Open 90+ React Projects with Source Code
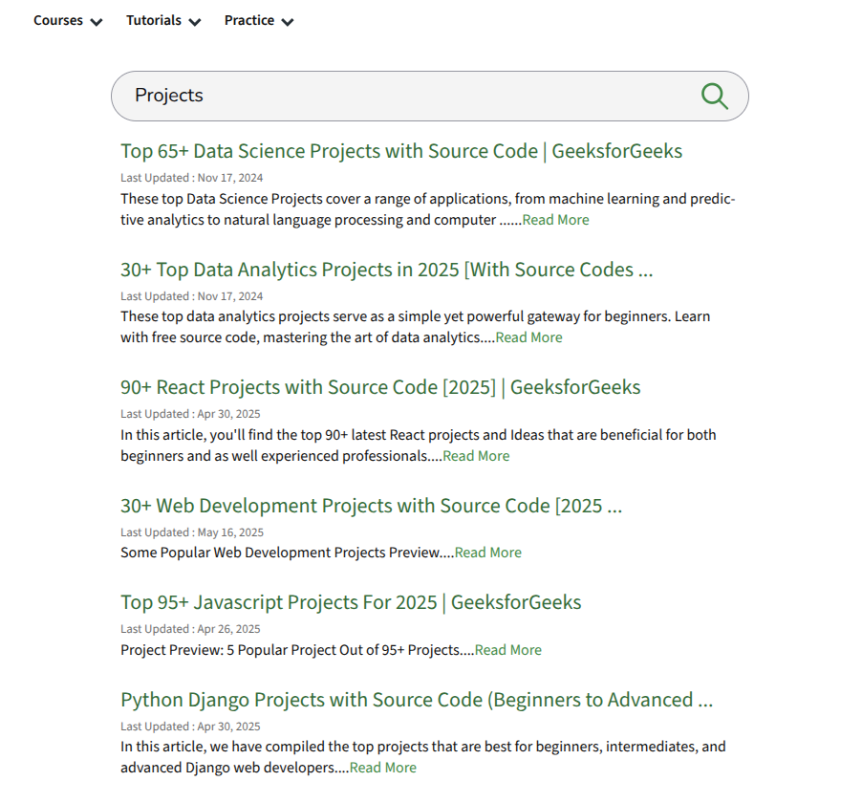 point(380,387)
